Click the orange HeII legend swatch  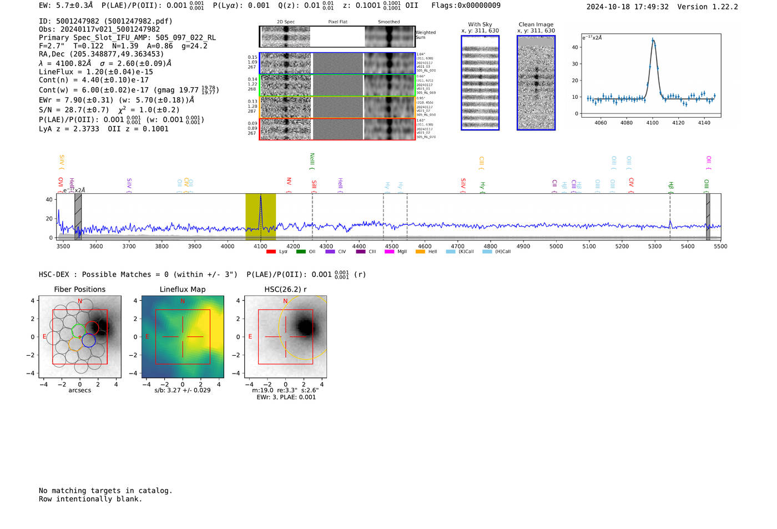pyautogui.click(x=420, y=252)
